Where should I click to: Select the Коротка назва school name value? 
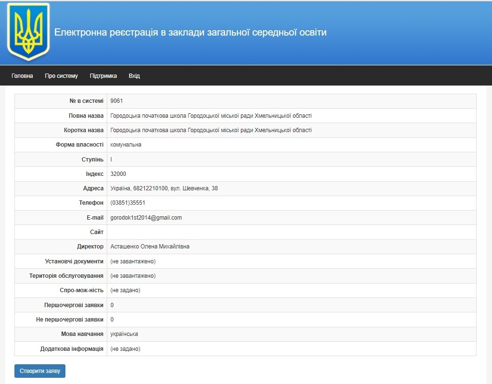[211, 130]
